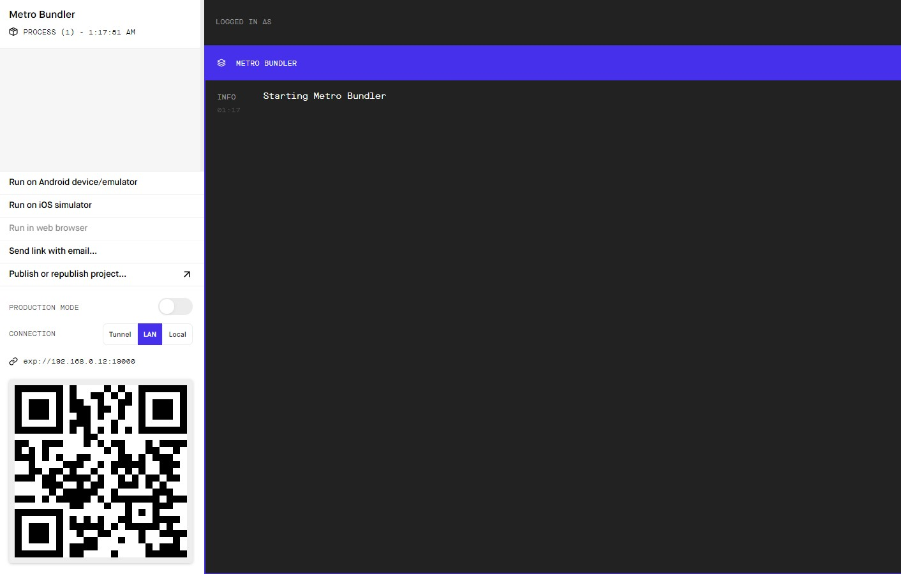Copy the exp://192.168.0.12:19000 address
The image size is (901, 574).
pyautogui.click(x=79, y=361)
